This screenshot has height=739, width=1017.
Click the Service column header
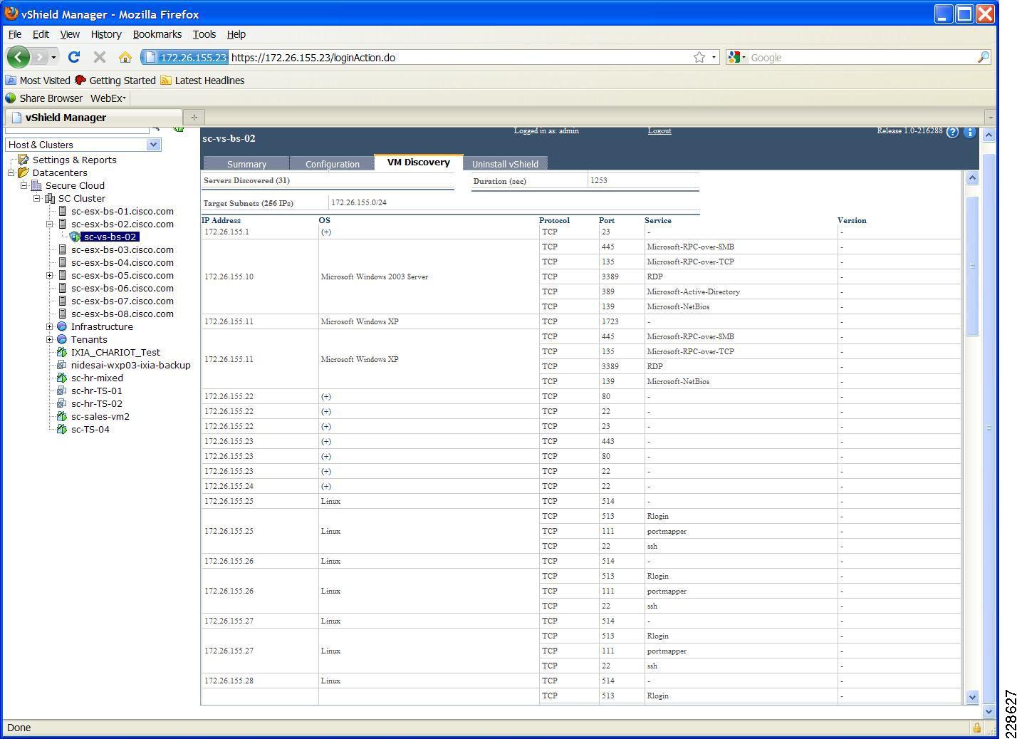pos(658,220)
